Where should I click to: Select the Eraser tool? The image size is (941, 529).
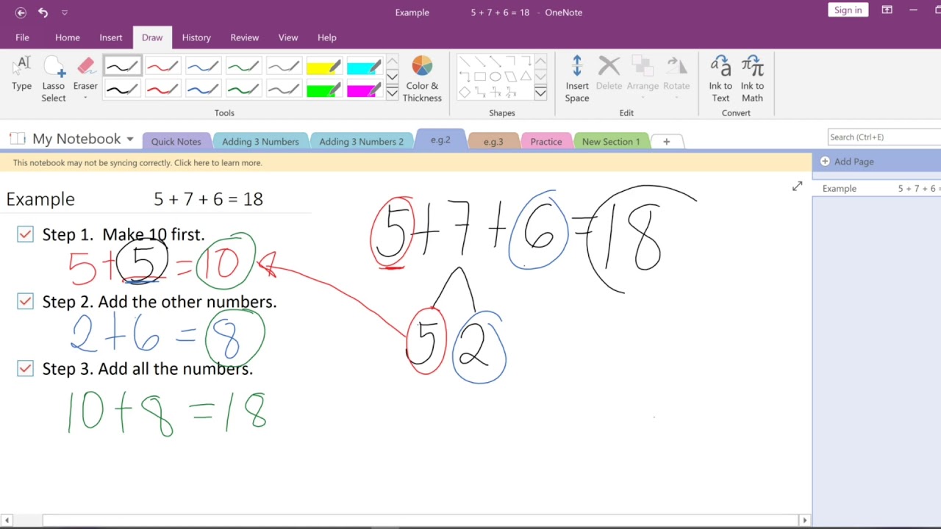(x=85, y=72)
